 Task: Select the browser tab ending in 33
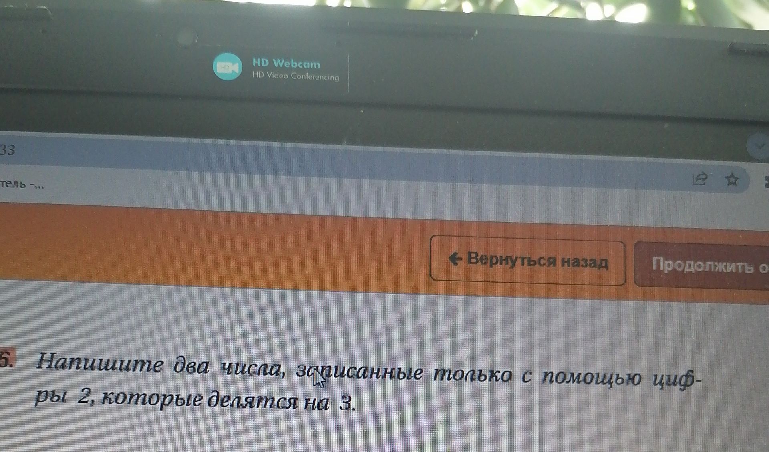tap(7, 150)
